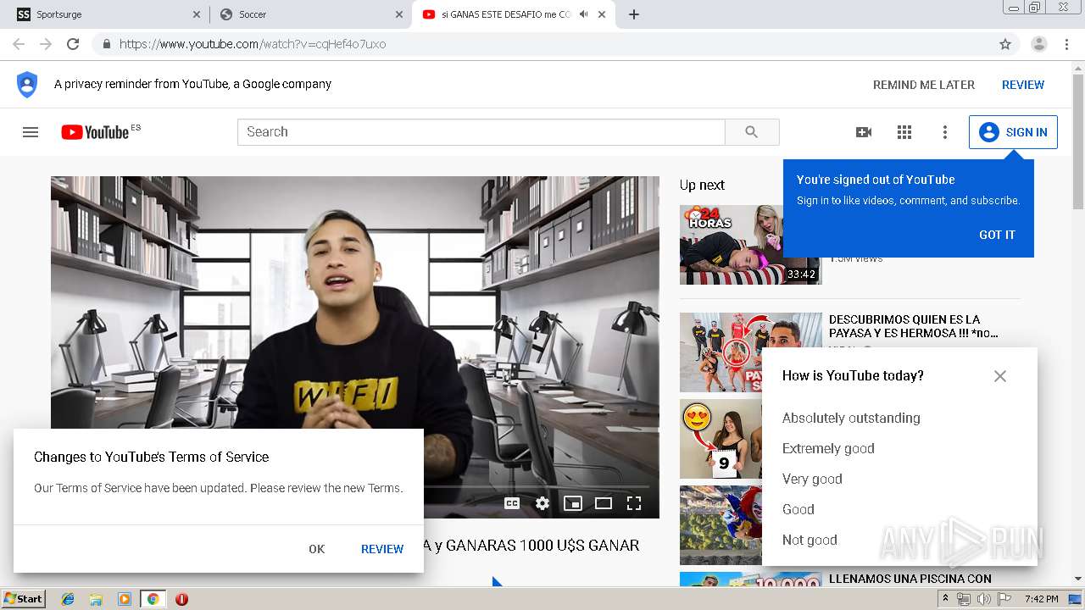Click REVIEW on the privacy reminder
Screen dimensions: 1085x610
point(1023,85)
